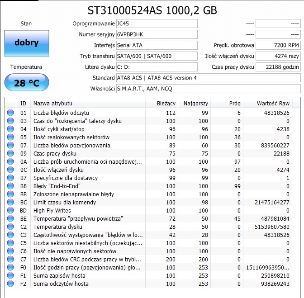Click the 'Nazwa atrybutu' column header
The width and height of the screenshot is (304, 298).
[x=88, y=103]
